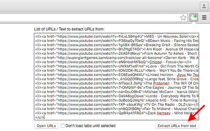Click the line with Lions - Girl From The North
210x131 pixels.
[117, 66]
